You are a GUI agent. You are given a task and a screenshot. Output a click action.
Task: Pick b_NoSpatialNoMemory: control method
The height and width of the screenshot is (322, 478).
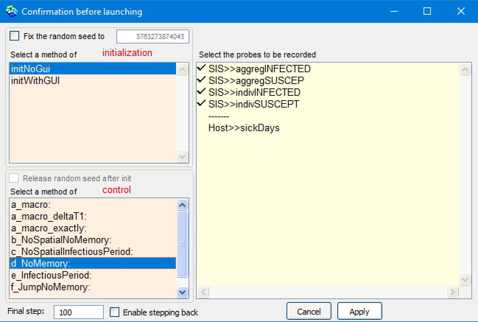point(61,240)
